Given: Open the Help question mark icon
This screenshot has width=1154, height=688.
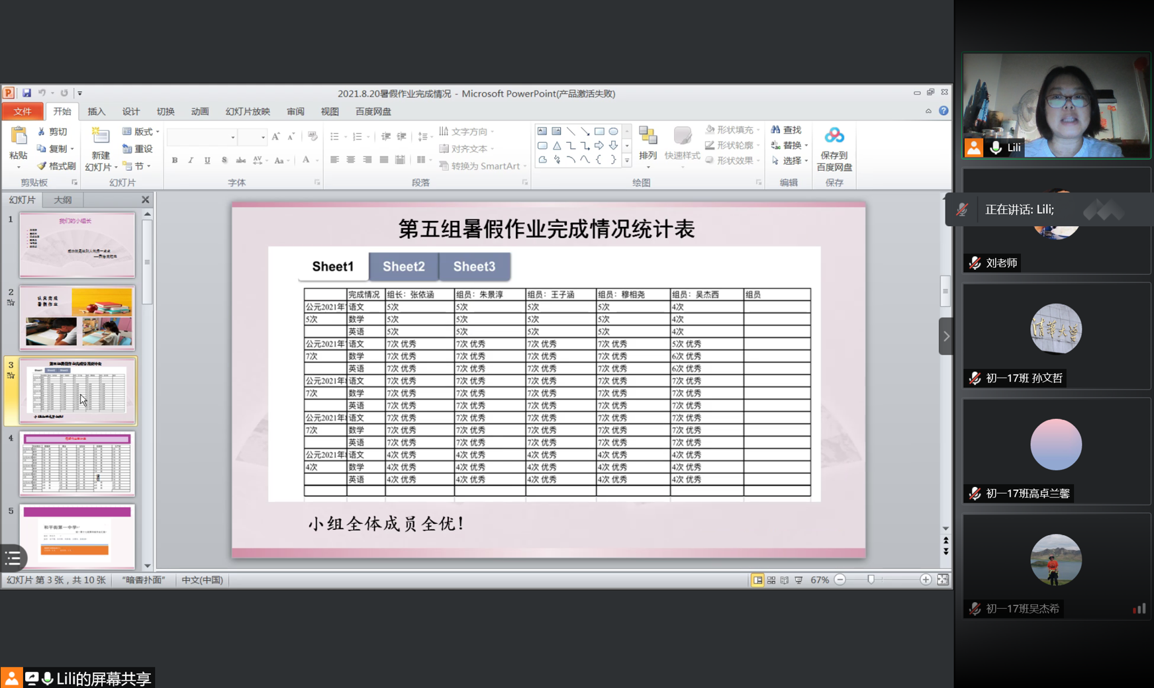Looking at the screenshot, I should coord(943,111).
